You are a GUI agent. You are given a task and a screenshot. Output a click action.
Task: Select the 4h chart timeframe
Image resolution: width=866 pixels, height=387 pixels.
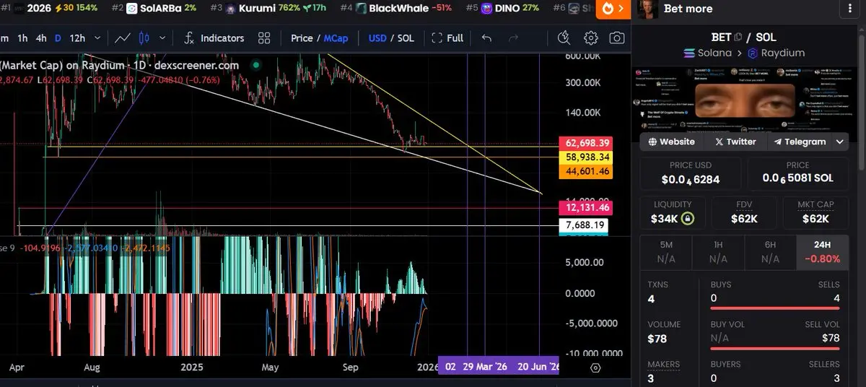point(41,38)
